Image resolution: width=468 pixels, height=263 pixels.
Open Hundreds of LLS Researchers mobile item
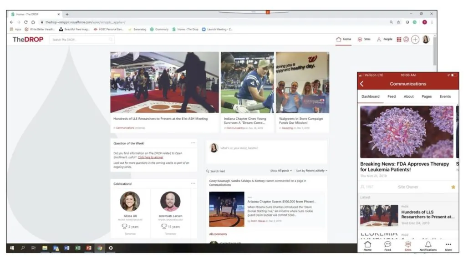[x=408, y=215]
